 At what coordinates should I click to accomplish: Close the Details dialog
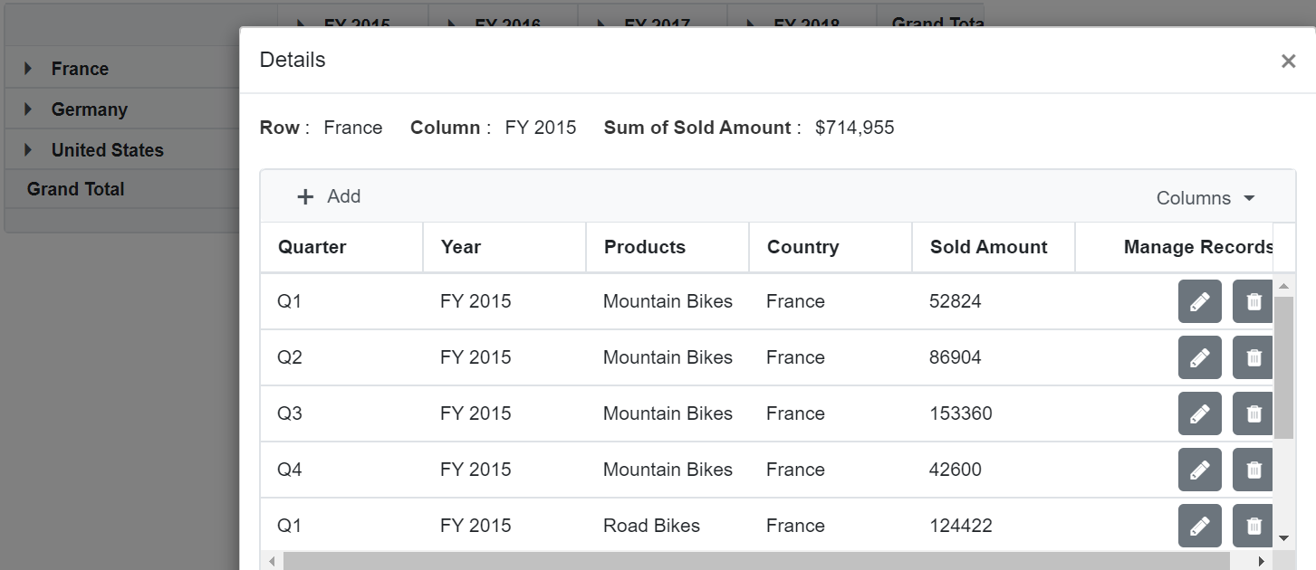point(1288,61)
